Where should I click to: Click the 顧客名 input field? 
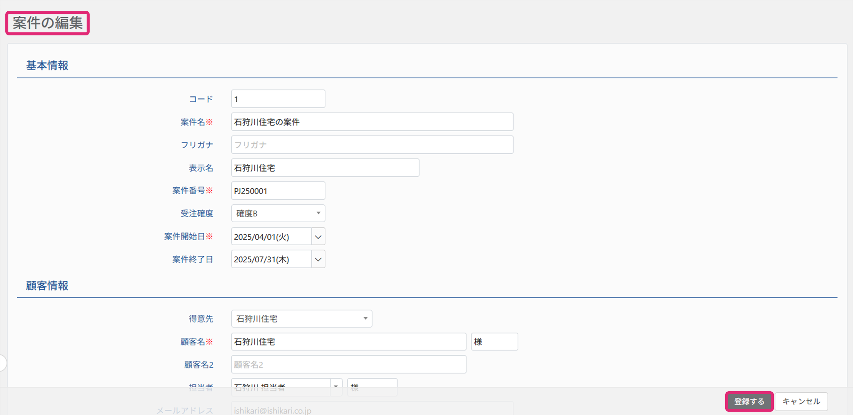click(x=348, y=342)
